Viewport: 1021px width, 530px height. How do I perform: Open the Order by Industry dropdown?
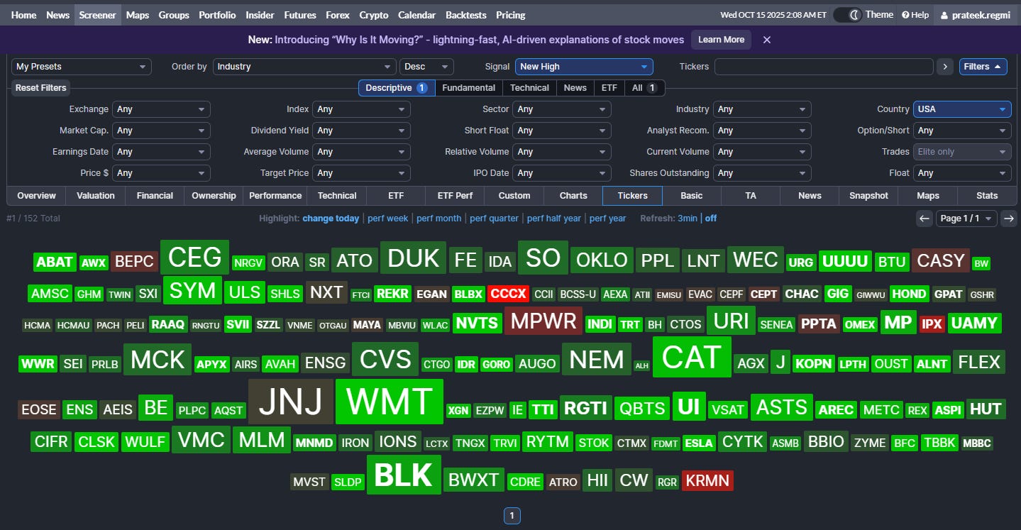[x=304, y=67]
